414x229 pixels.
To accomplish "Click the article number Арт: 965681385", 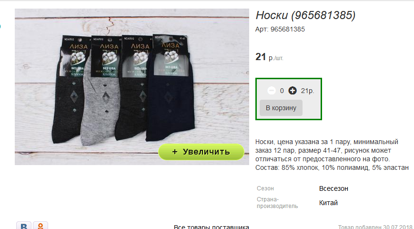I will coord(280,30).
